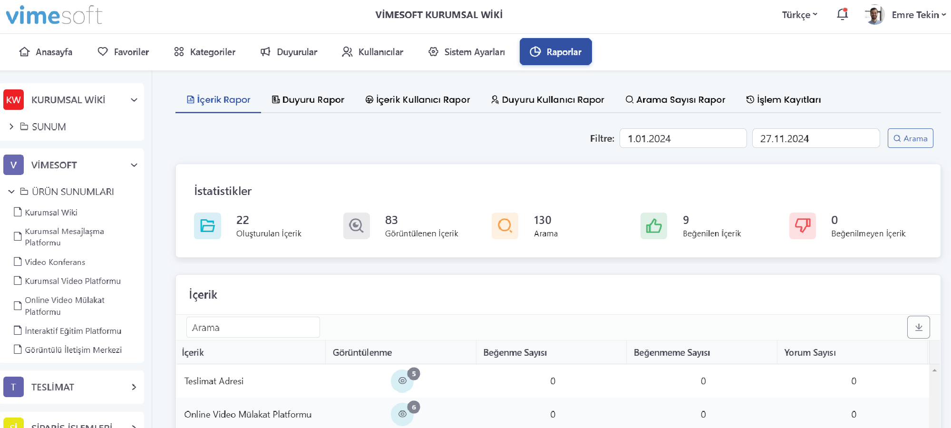Screen dimensions: 951x428
Task: Open Duyurular page
Action: pyautogui.click(x=289, y=52)
